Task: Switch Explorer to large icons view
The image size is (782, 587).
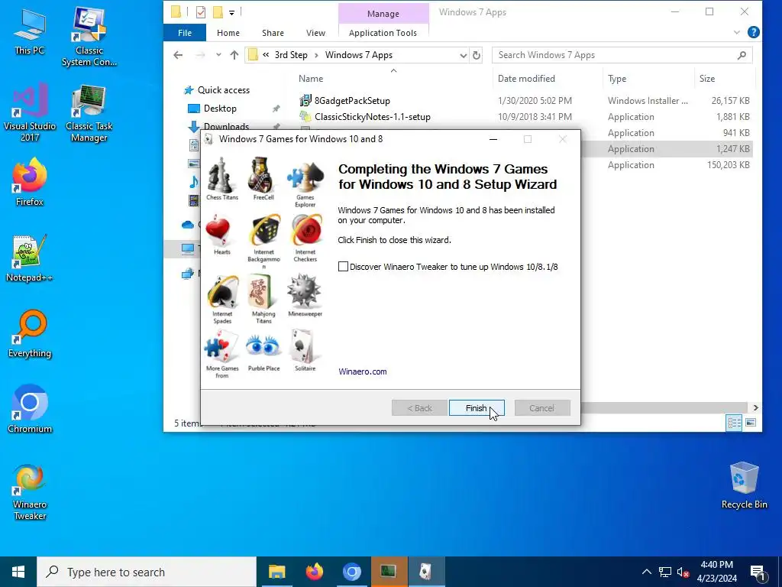Action: [751, 423]
